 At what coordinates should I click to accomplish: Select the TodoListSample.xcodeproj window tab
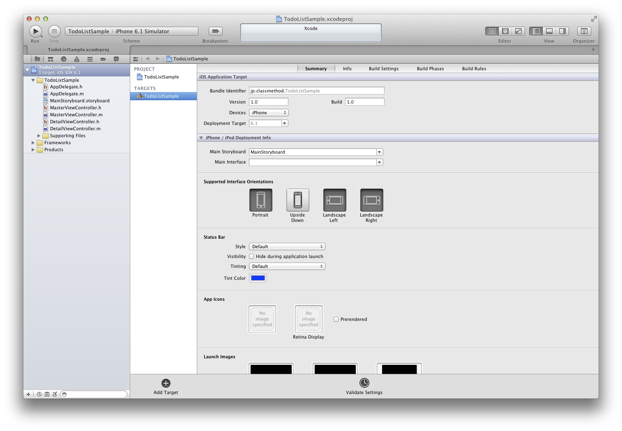tap(78, 50)
